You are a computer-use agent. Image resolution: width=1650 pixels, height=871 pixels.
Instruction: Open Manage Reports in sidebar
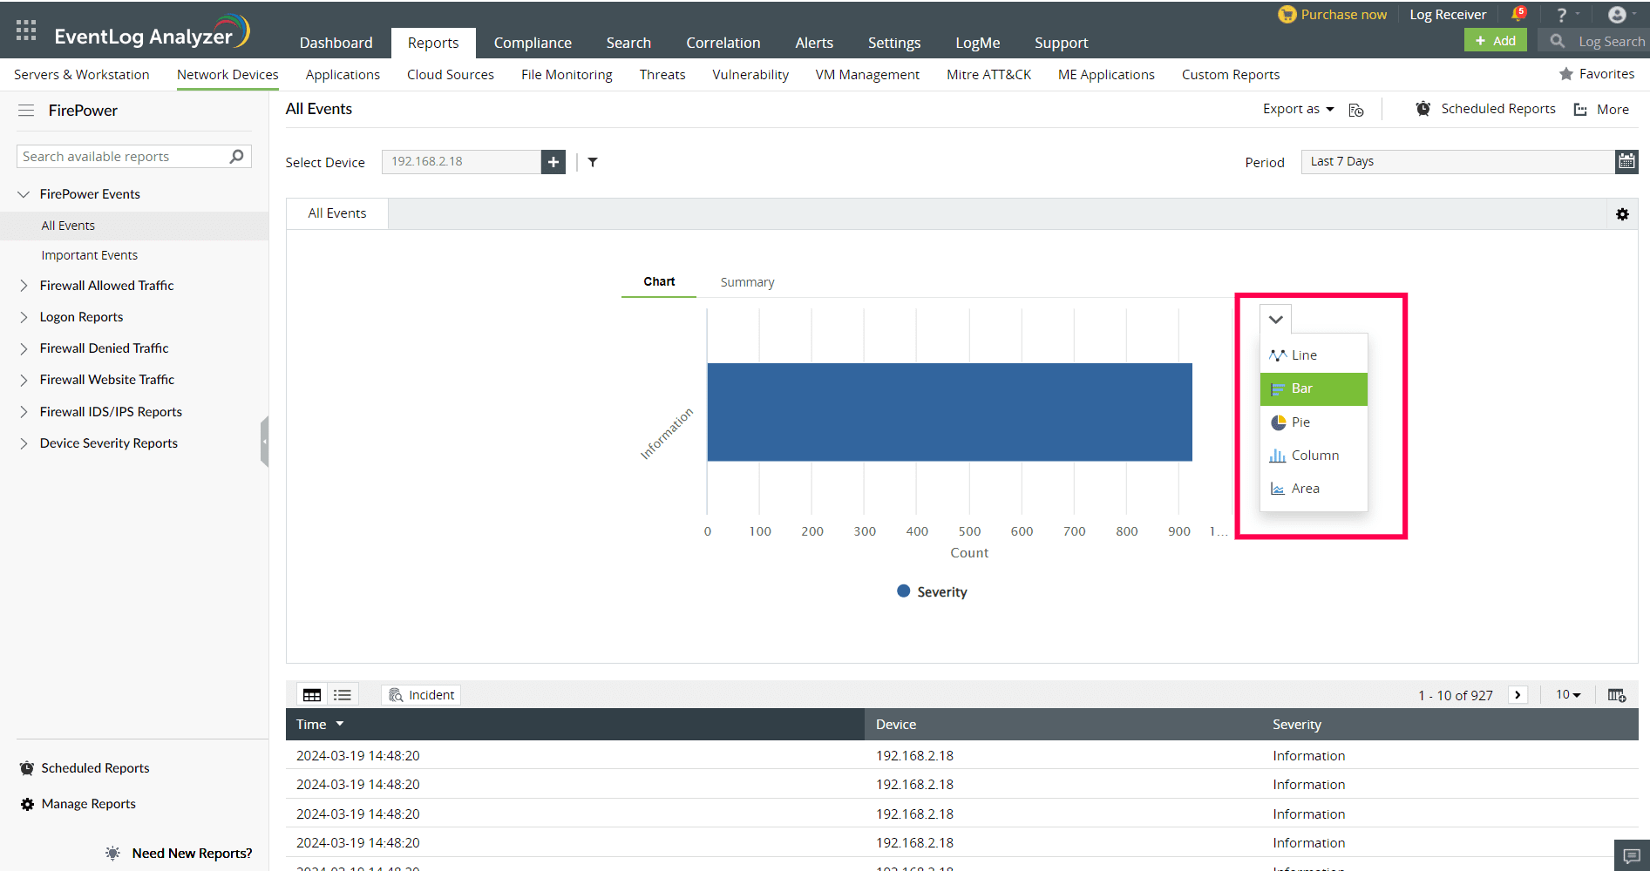78,804
